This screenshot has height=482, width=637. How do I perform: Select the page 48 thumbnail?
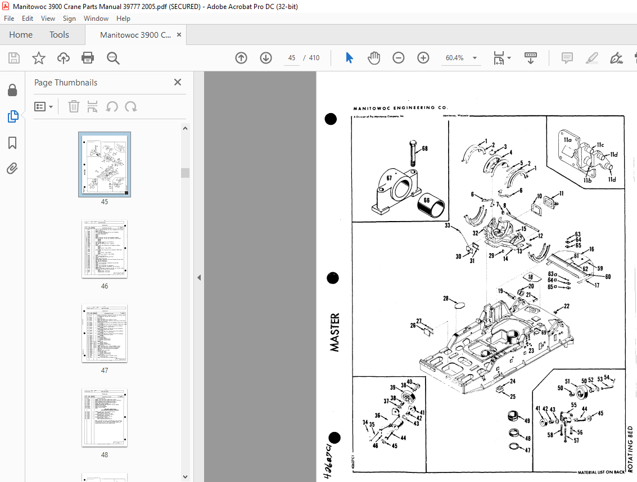pos(105,418)
